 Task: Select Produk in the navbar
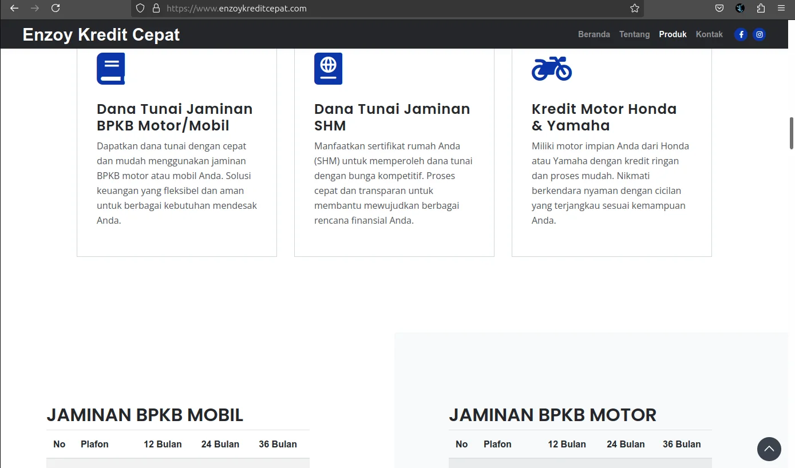673,34
